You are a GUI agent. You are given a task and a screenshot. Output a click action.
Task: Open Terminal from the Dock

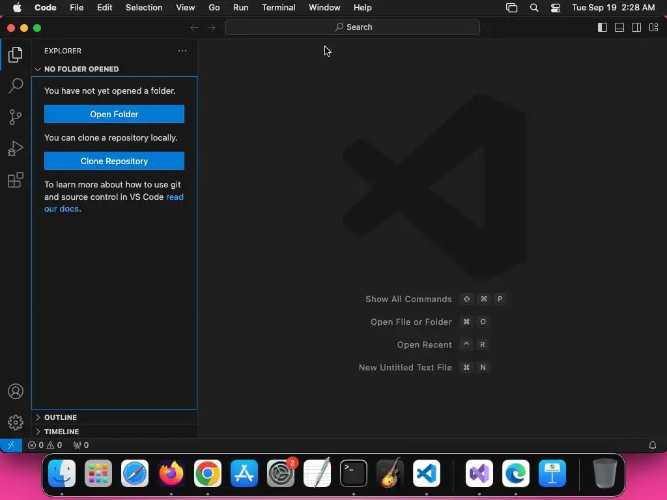354,473
